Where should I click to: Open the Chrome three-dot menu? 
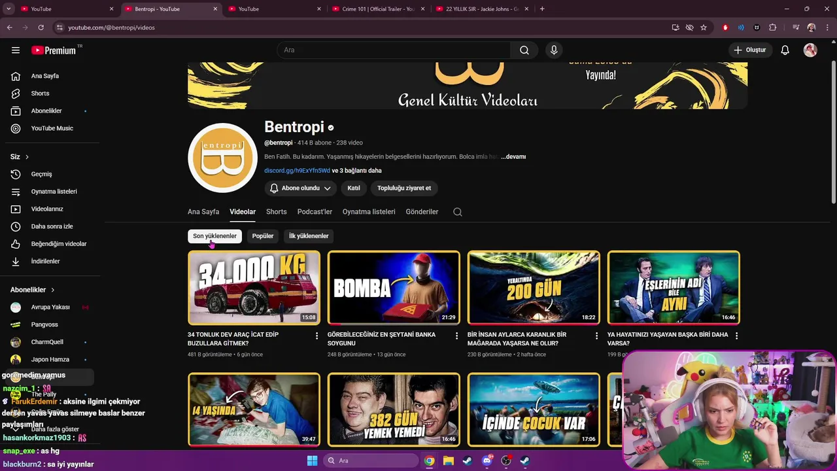coord(826,27)
